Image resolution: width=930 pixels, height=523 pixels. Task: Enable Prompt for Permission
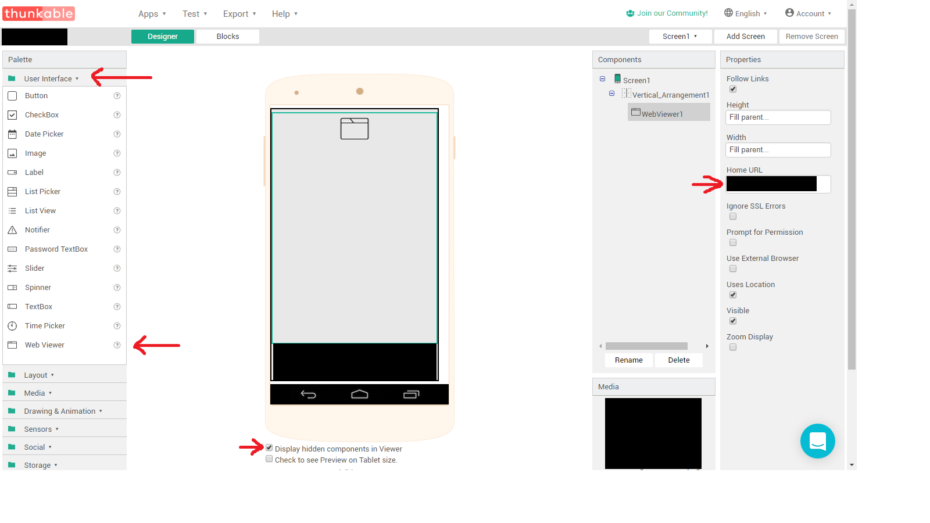733,243
